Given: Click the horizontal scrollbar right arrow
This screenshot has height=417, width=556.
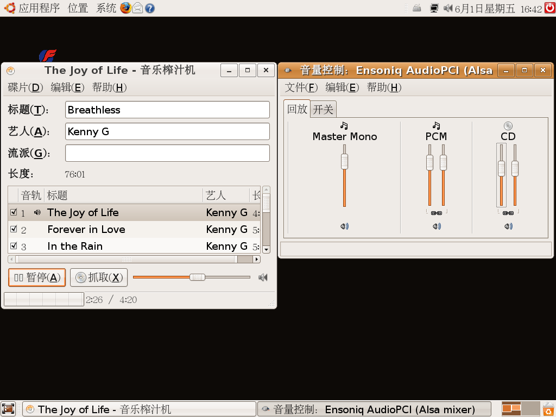Looking at the screenshot, I should [257, 259].
